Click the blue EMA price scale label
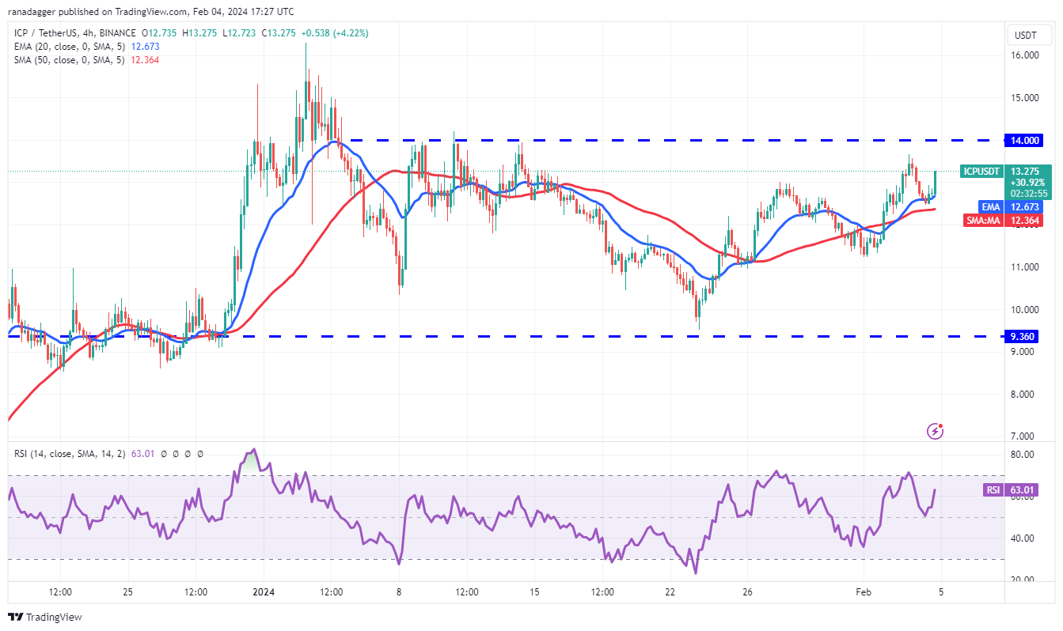Viewport: 1063px width, 631px height. click(x=989, y=207)
